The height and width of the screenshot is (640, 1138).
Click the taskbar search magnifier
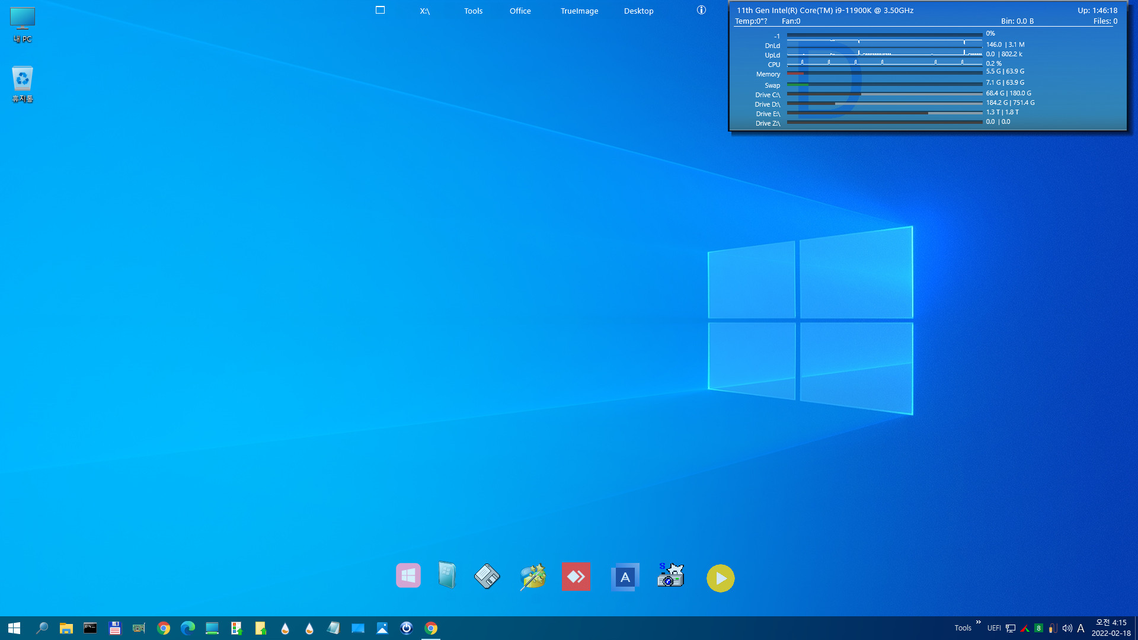tap(41, 628)
